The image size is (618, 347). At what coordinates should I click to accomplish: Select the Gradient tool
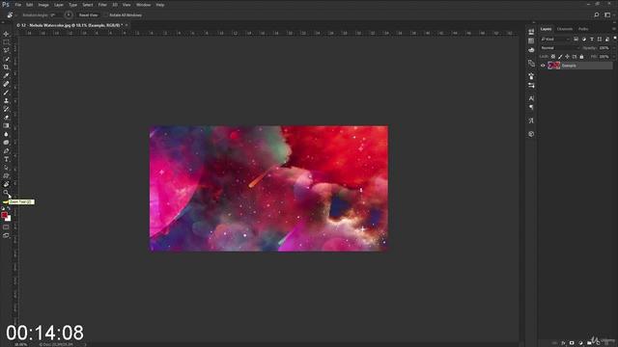[6, 126]
